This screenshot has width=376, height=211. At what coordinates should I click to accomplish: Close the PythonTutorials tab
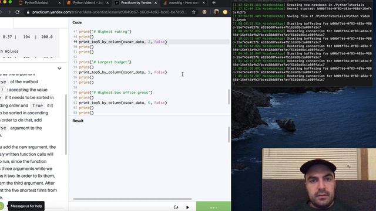(x=60, y=3)
